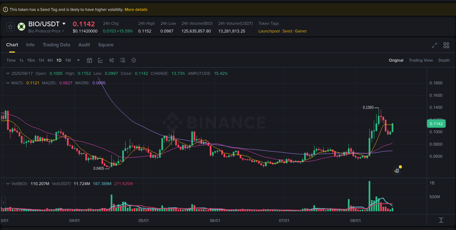Image resolution: width=456 pixels, height=230 pixels.
Task: Open the Square tab
Action: click(x=105, y=45)
